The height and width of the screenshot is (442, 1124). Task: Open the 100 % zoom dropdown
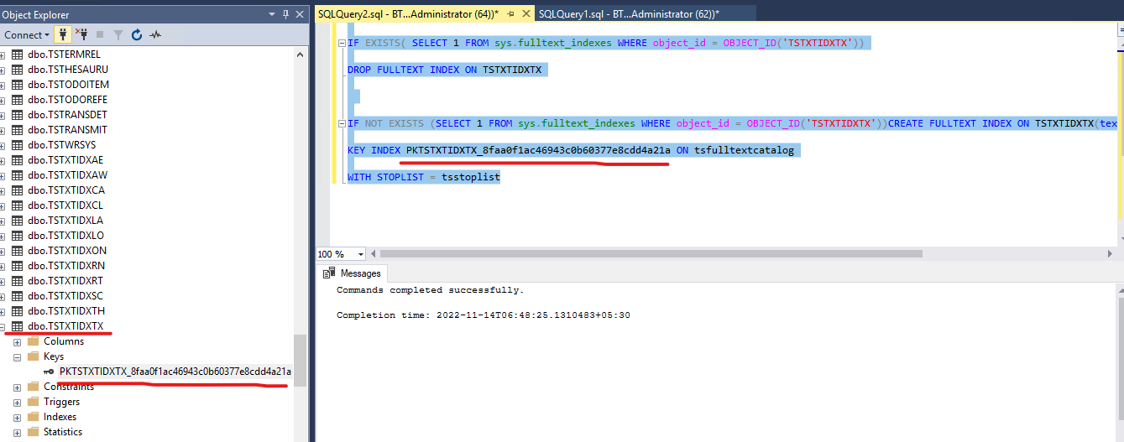(x=361, y=254)
